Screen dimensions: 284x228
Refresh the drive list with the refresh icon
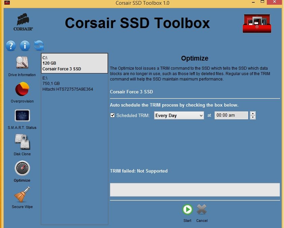[x=39, y=45]
